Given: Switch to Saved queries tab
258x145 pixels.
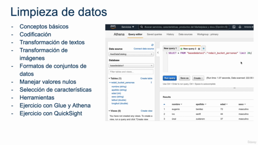Looking at the screenshot, I should tap(154, 34).
